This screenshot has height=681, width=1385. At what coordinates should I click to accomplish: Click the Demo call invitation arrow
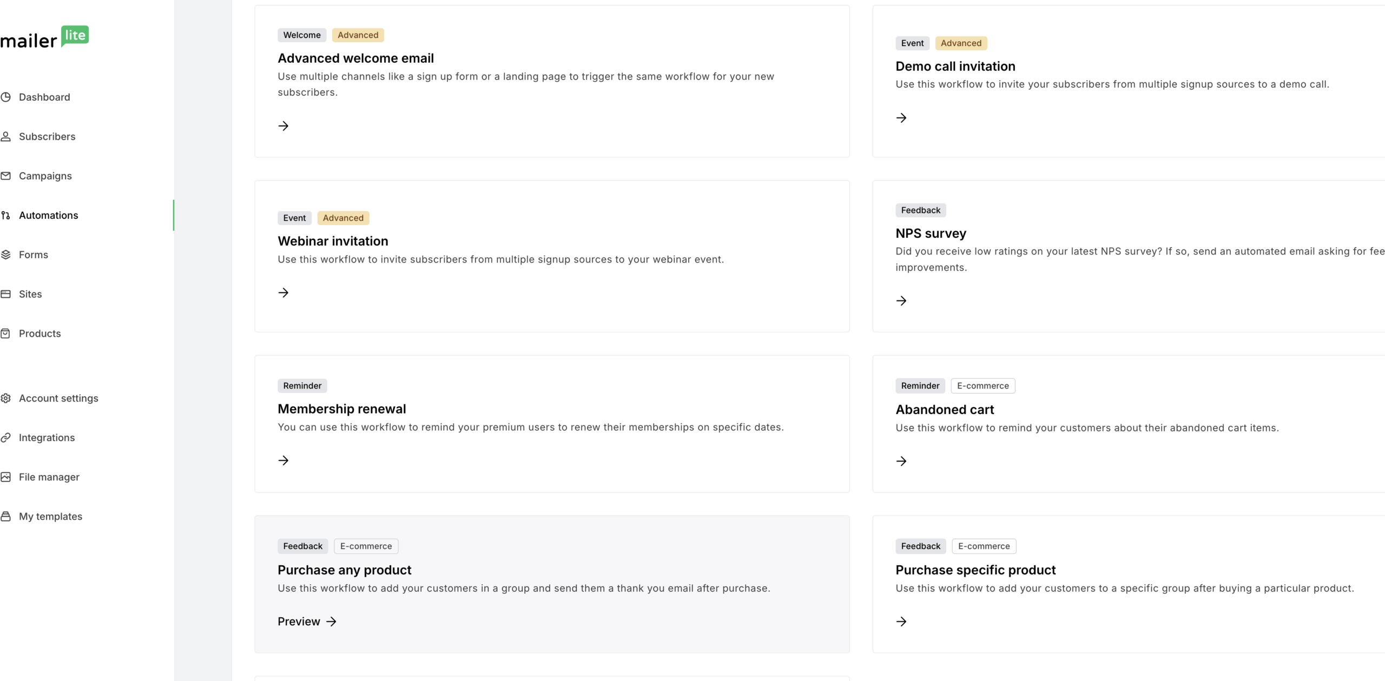pyautogui.click(x=901, y=118)
